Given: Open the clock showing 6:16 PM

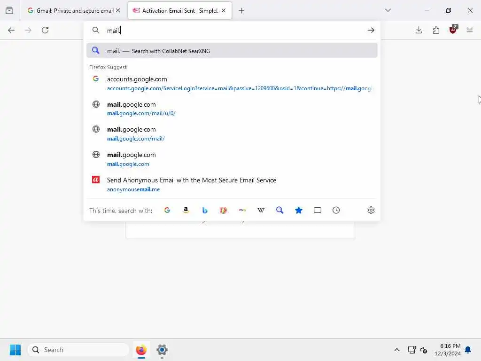Looking at the screenshot, I should (x=448, y=350).
